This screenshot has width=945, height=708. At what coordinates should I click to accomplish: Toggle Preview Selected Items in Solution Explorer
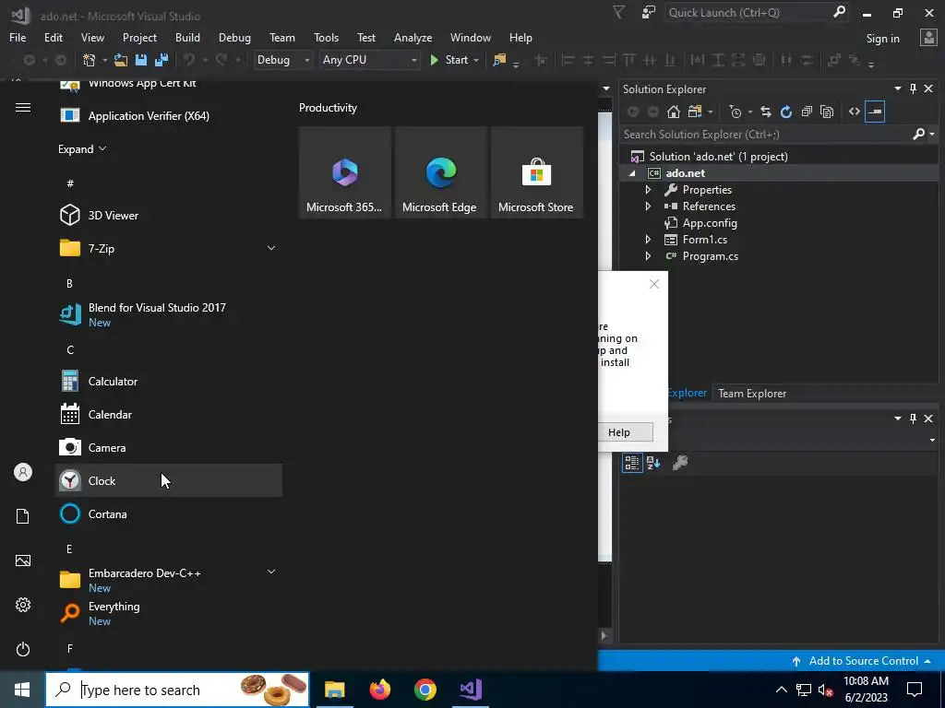875,112
